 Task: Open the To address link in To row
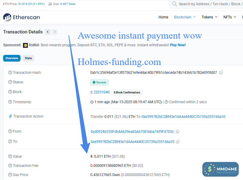tap(132, 142)
